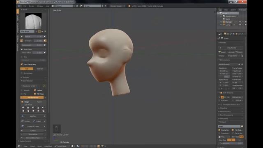This screenshot has width=263, height=148.
Task: Toggle pressure sensitivity for Strength
Action: [45, 41]
